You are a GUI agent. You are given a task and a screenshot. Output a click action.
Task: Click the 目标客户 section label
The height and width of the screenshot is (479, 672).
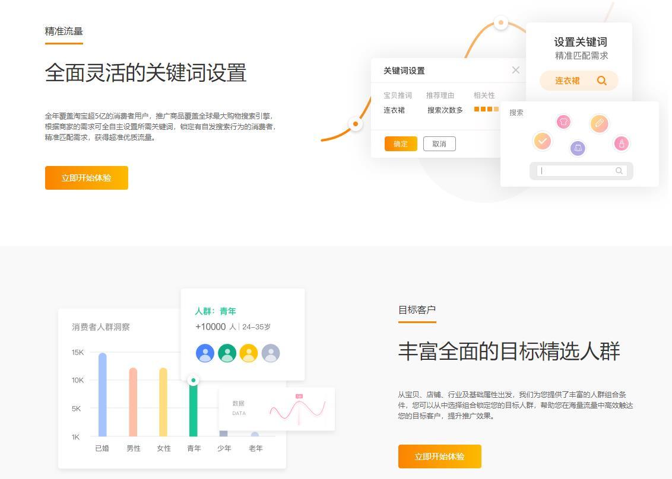[417, 309]
